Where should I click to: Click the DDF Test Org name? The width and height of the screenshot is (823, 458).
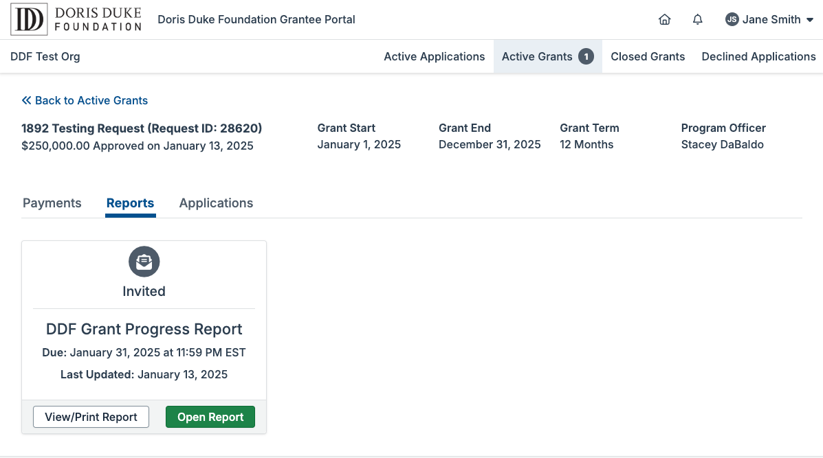(x=45, y=56)
